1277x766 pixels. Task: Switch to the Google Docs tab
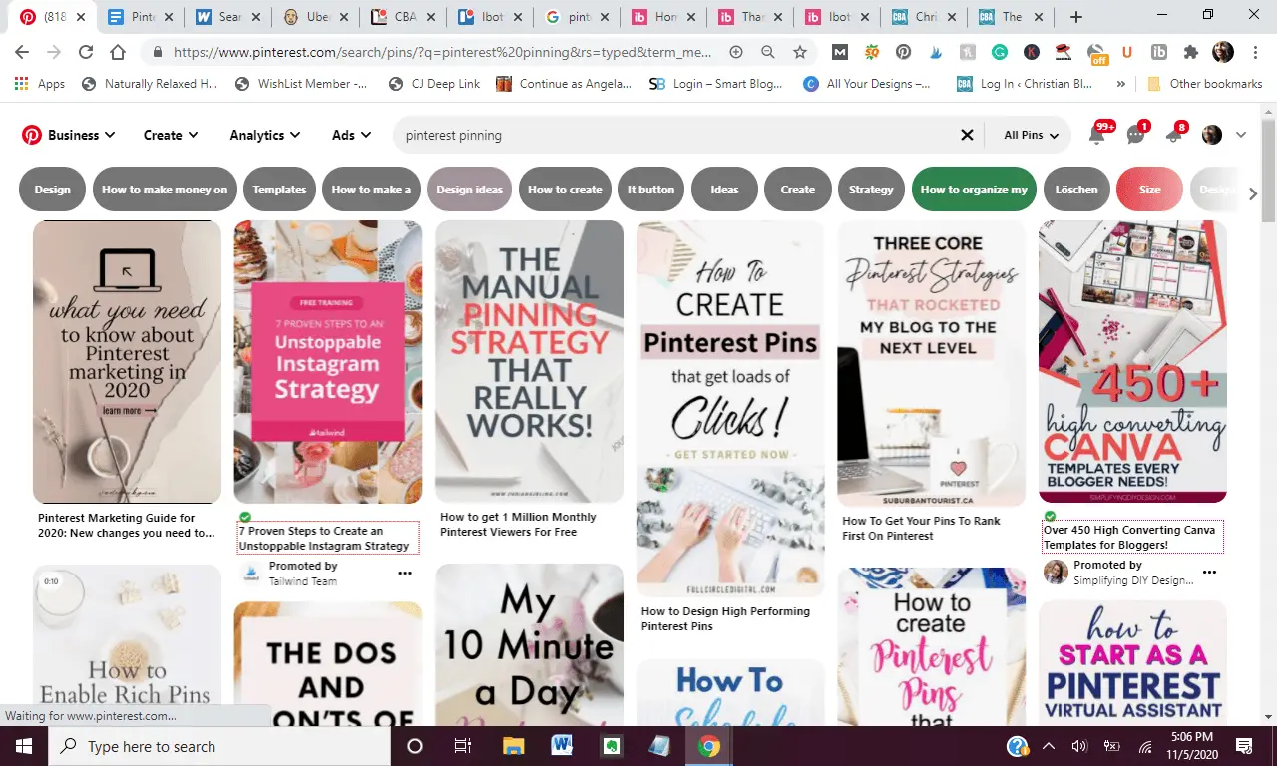(x=141, y=17)
